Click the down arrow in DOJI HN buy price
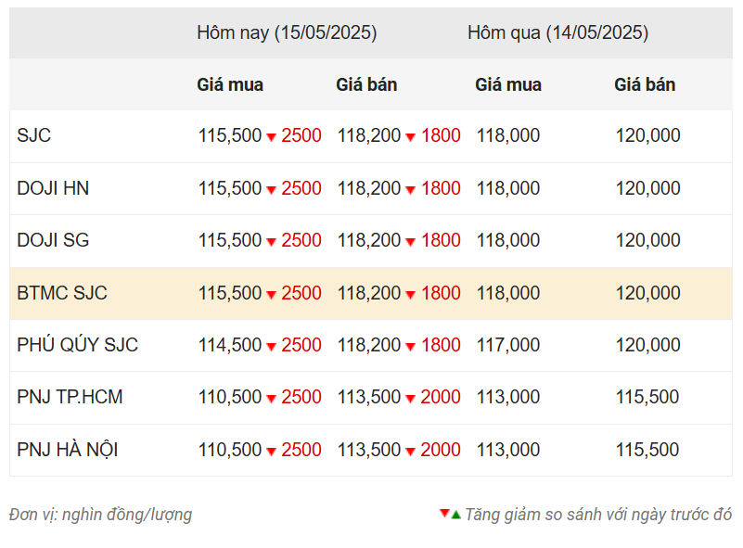Viewport: 743px width, 548px height. tap(271, 190)
